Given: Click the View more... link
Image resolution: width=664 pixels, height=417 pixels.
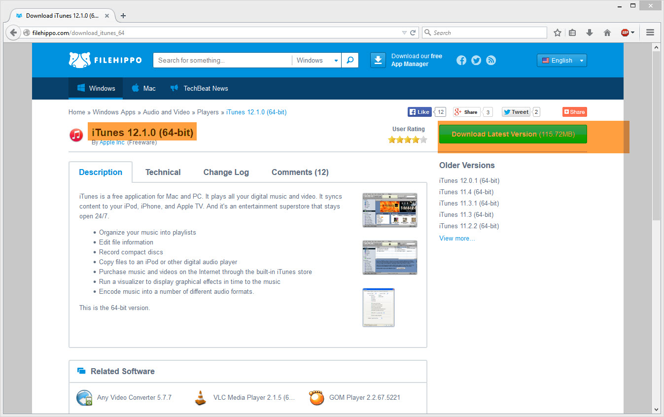Looking at the screenshot, I should (x=457, y=238).
